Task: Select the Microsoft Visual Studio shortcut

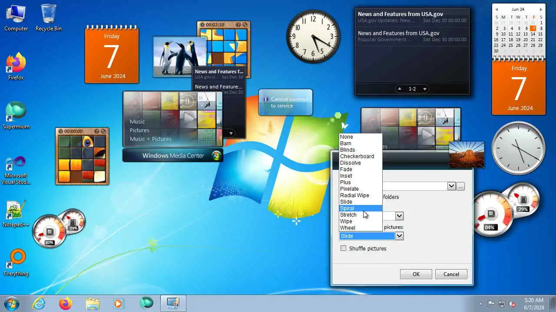Action: tap(16, 170)
